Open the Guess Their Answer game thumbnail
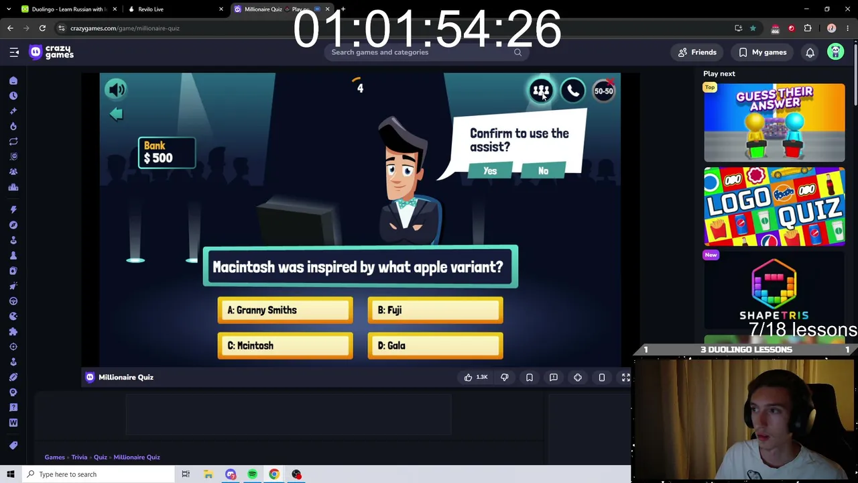858x483 pixels. [x=774, y=123]
